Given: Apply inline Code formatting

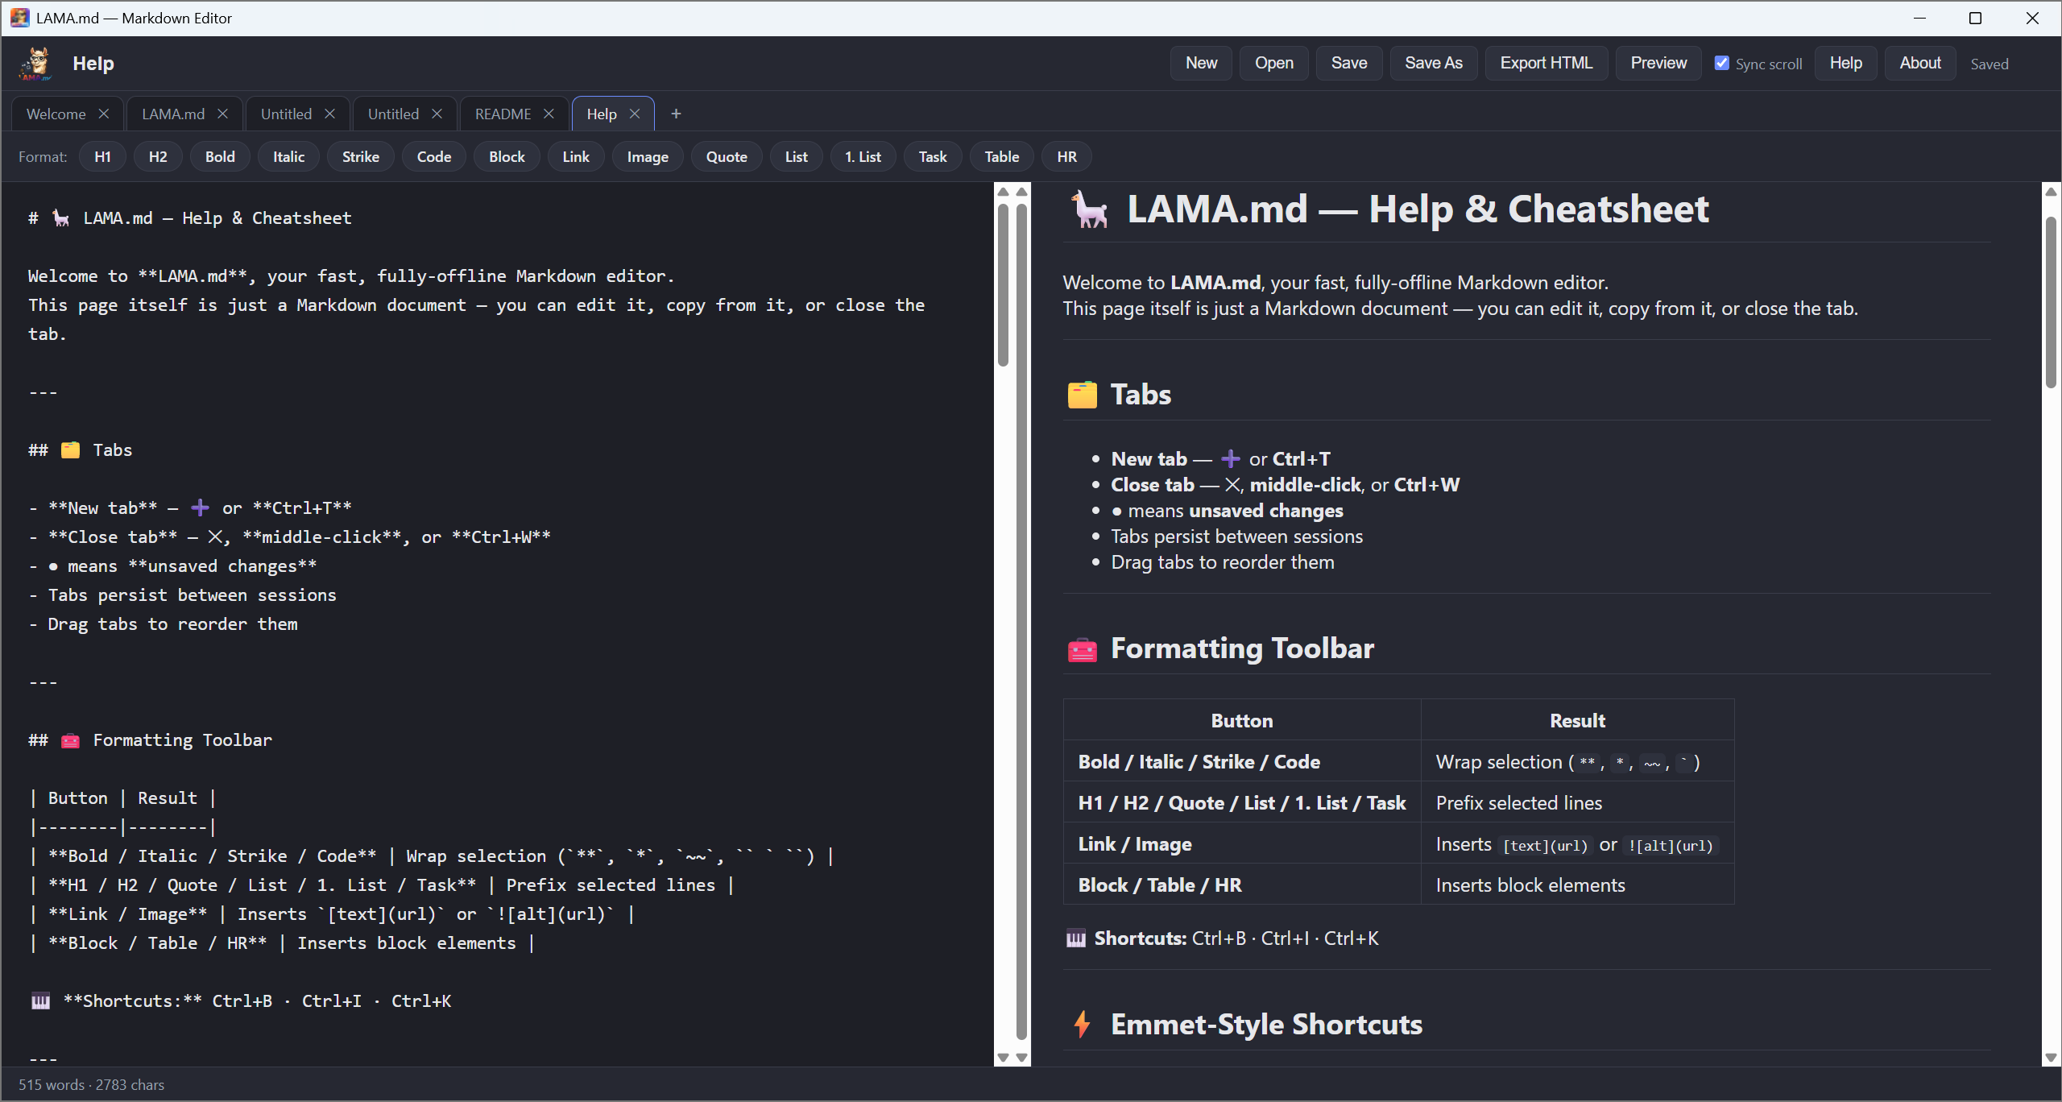Looking at the screenshot, I should pyautogui.click(x=433, y=157).
